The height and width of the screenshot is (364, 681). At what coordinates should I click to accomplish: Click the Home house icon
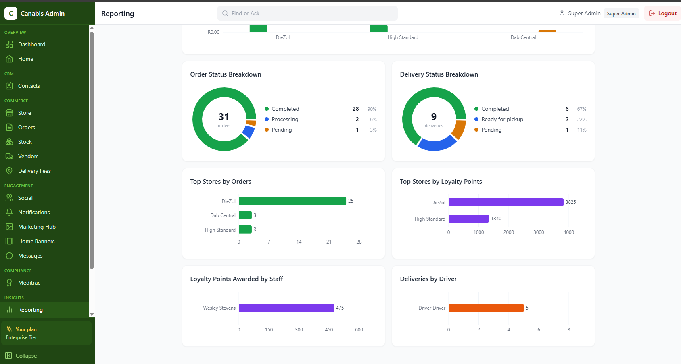(x=9, y=59)
